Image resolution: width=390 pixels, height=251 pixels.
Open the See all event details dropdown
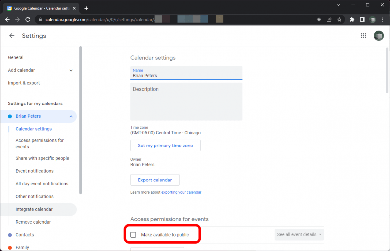pyautogui.click(x=299, y=234)
